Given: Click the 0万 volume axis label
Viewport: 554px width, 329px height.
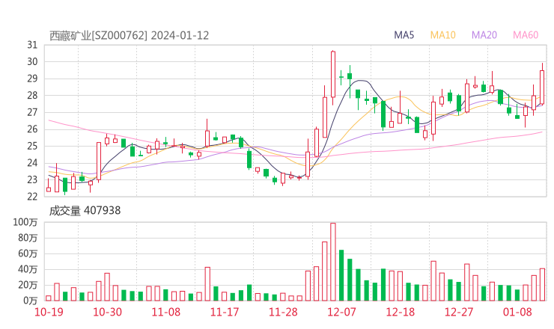Looking at the screenshot, I should point(30,301).
